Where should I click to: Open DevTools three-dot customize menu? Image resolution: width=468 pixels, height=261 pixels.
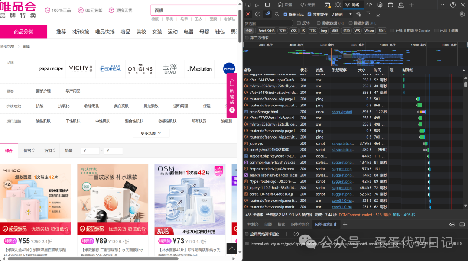tap(443, 5)
